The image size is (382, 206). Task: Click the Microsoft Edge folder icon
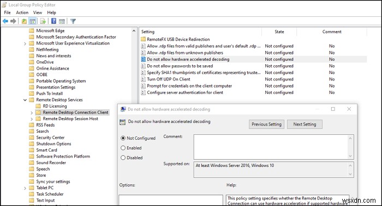32,30
